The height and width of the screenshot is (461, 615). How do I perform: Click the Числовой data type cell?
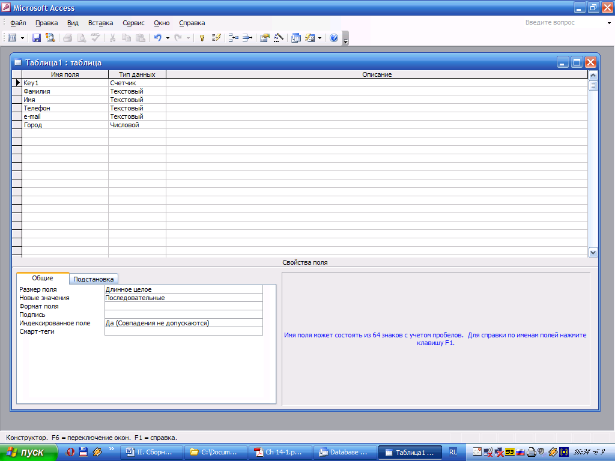pyautogui.click(x=138, y=125)
